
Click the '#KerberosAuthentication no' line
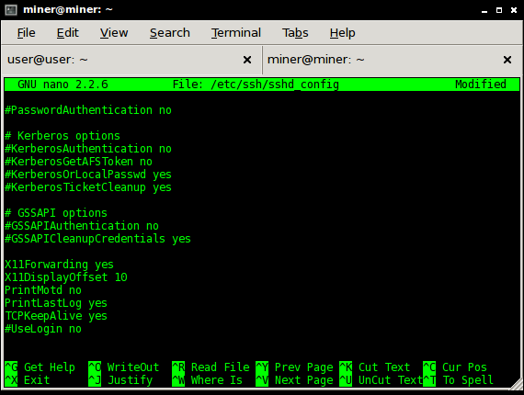coord(88,149)
